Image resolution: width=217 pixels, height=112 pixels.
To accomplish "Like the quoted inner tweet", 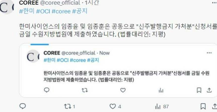I will [123, 90].
